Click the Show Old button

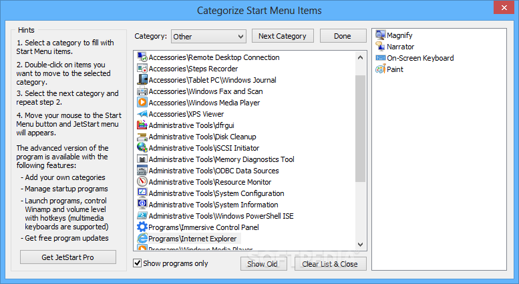point(263,264)
